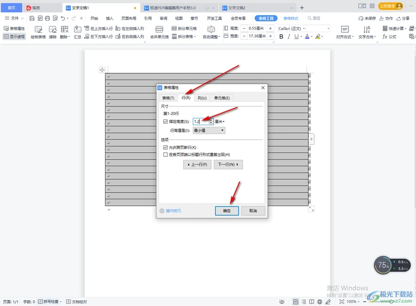Image resolution: width=416 pixels, height=306 pixels.
Task: Click 在右侧插入列 insert column right
Action: point(129,36)
